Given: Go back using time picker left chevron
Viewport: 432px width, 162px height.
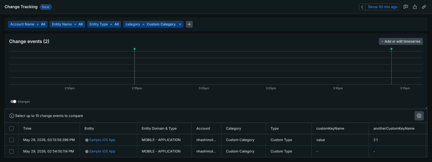Looking at the screenshot, I should (x=362, y=7).
